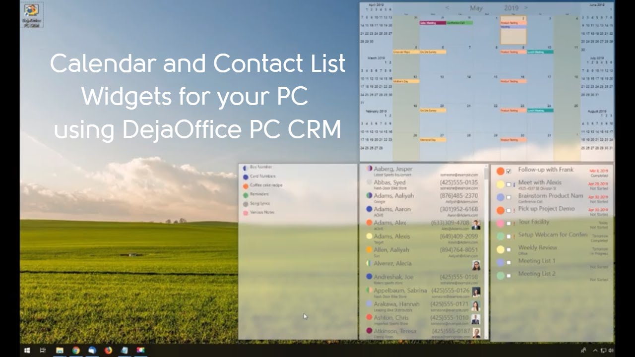Viewport: 635px width, 357px height.
Task: Click the May month title in calendar
Action: (x=476, y=8)
